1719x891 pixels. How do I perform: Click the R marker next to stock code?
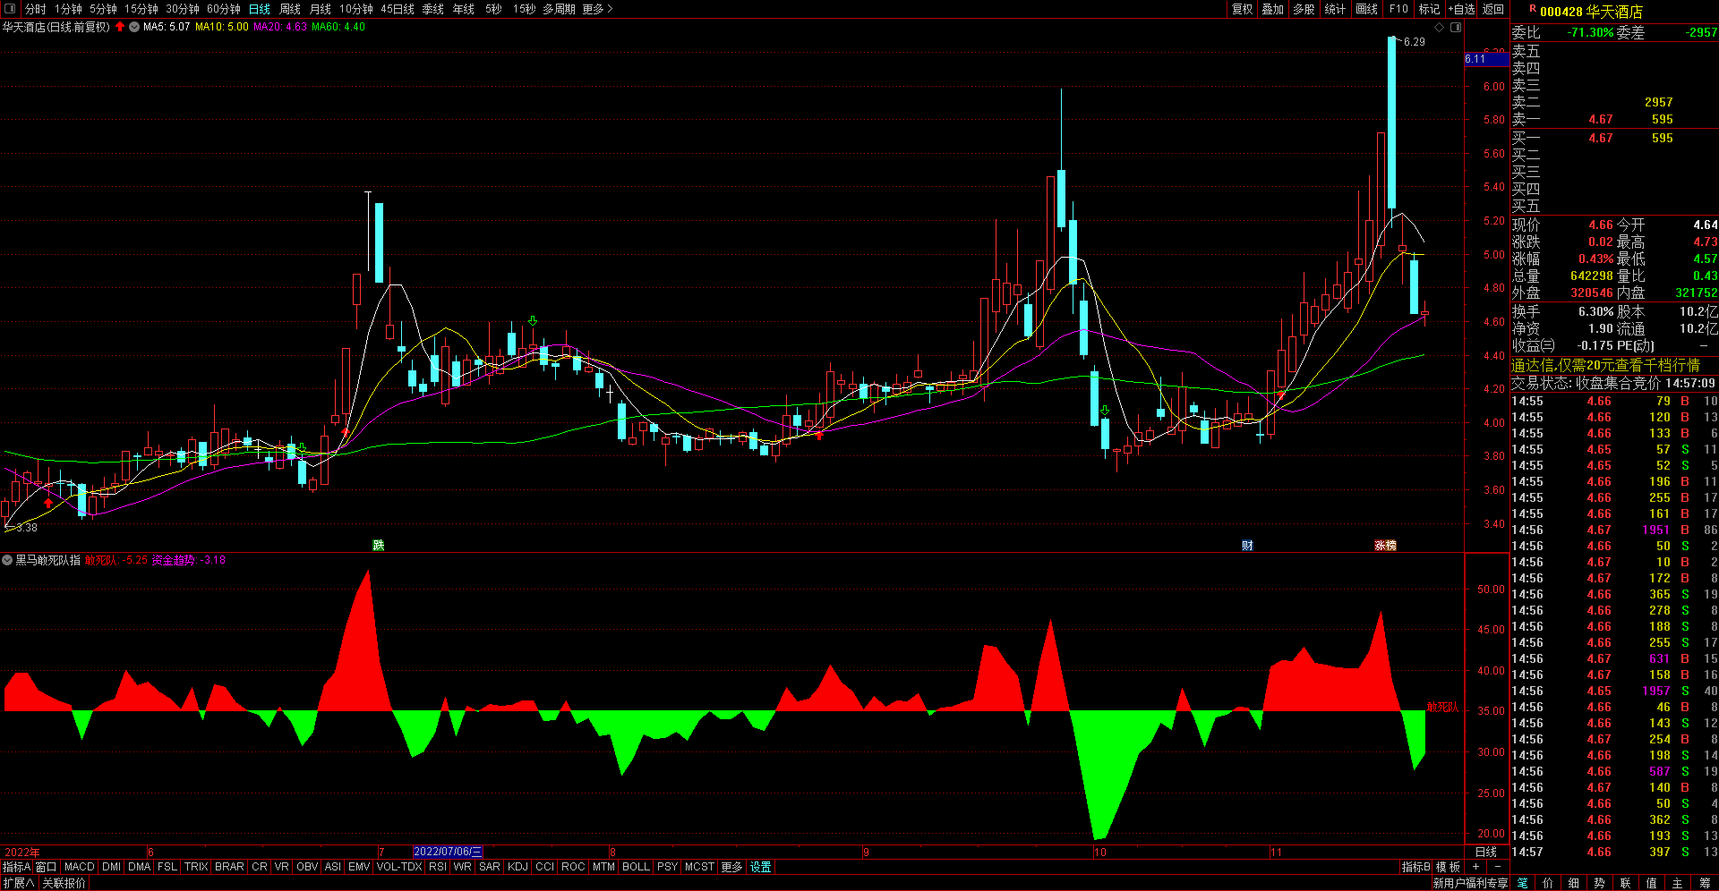[x=1532, y=9]
